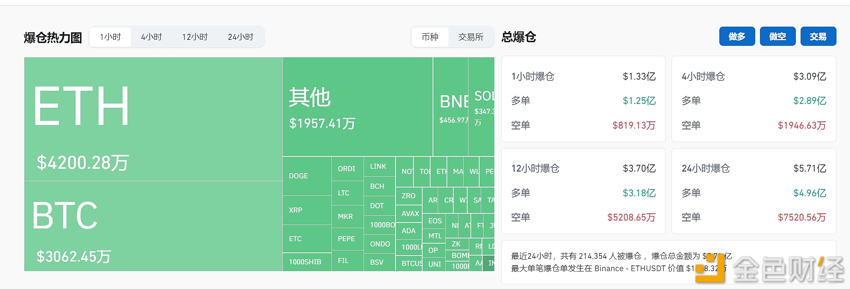Viewport: 850px width, 289px height.
Task: Click the PEPE heatmap tile
Action: tap(347, 239)
